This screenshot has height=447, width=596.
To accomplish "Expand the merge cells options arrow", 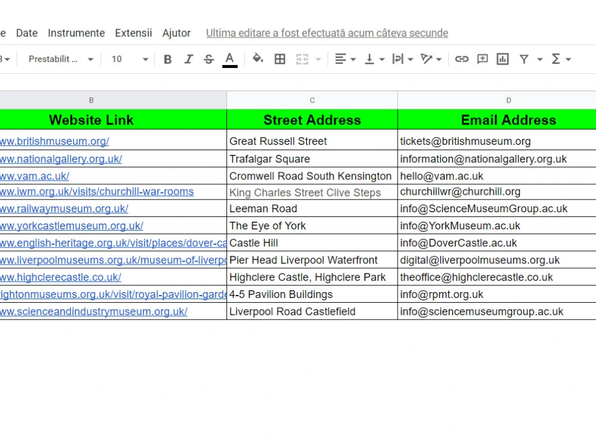I will tap(318, 59).
